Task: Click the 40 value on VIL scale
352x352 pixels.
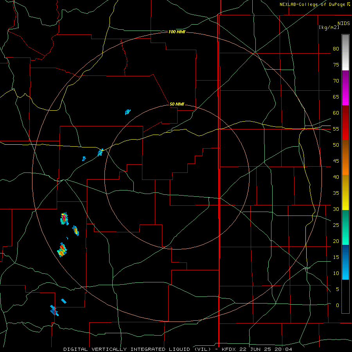Action: 336,177
